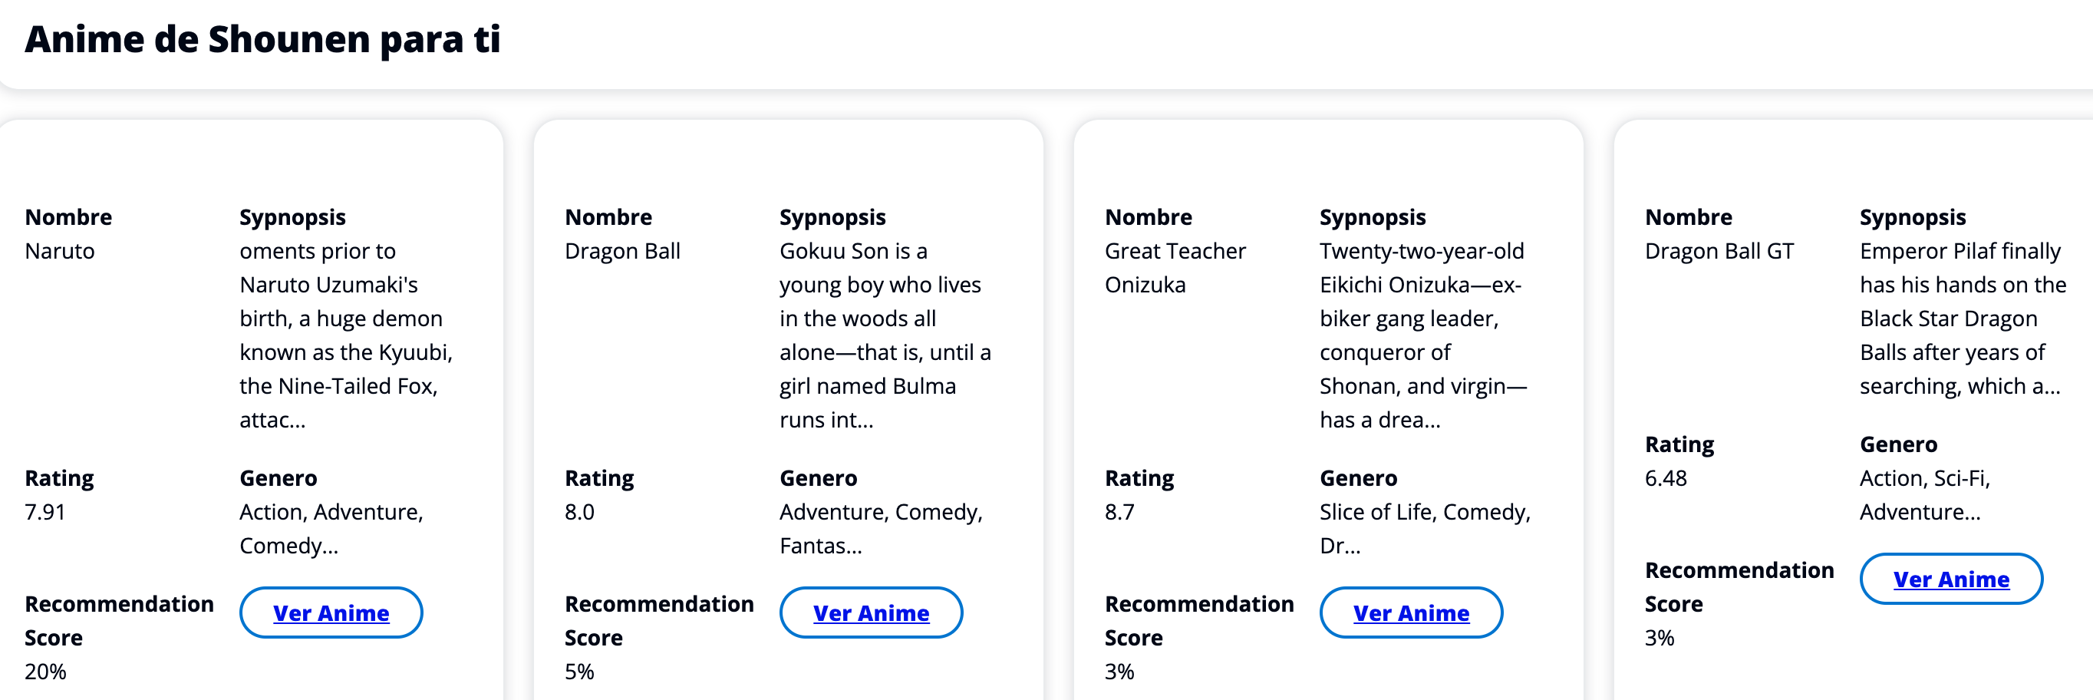Click the Slice of Life, Comedy genre text

1423,529
